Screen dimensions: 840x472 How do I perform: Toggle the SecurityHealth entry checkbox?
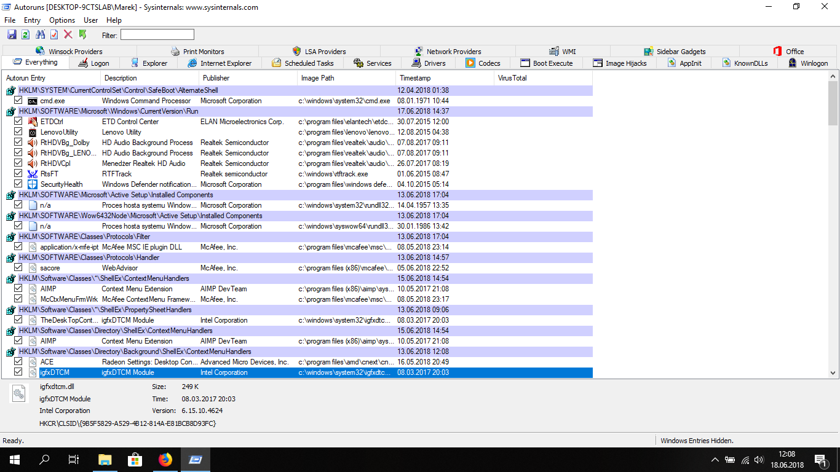(x=18, y=184)
